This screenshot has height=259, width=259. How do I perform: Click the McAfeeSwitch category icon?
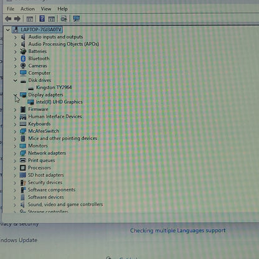23,131
